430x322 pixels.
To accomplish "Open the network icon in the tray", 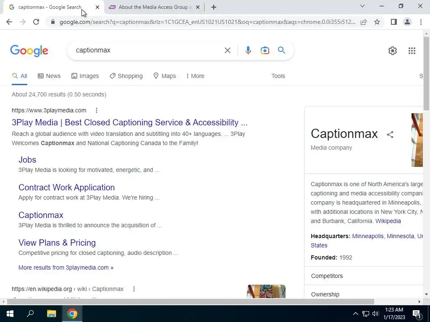I will pyautogui.click(x=366, y=314).
